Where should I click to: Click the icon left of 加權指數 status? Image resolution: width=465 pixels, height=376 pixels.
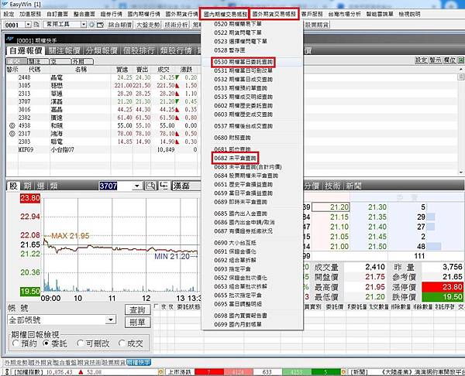click(x=7, y=372)
